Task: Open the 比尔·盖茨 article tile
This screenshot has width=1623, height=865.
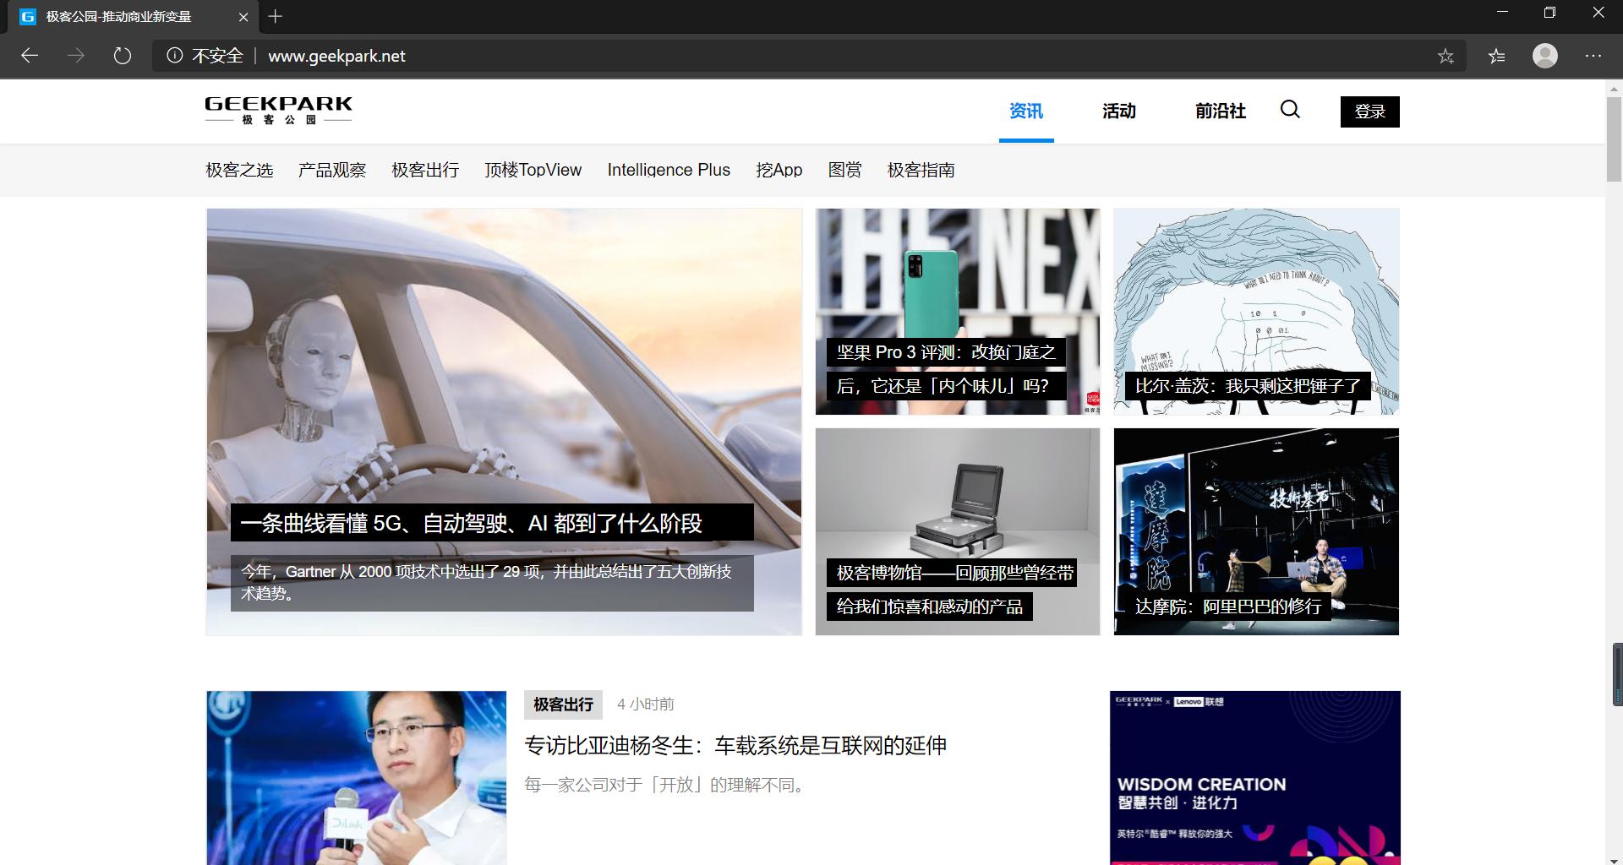Action: pos(1256,312)
